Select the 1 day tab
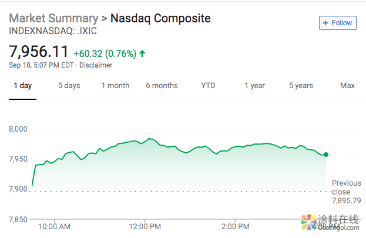Screen dimensions: 366x238 [22, 86]
